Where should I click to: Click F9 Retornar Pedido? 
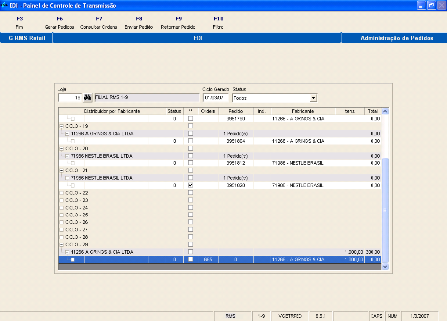[178, 23]
